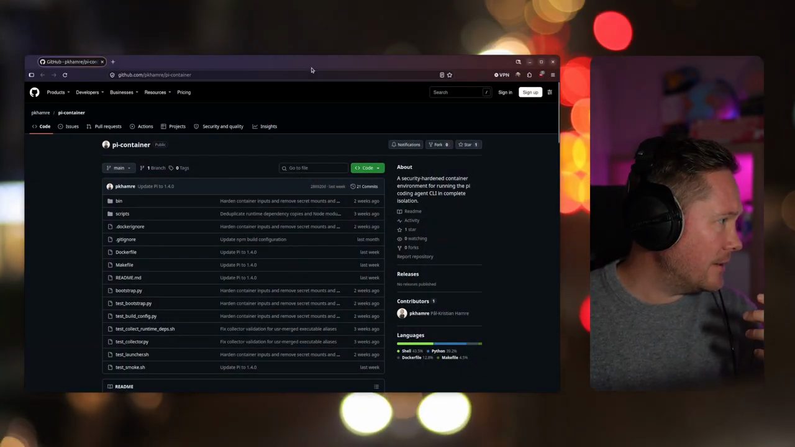This screenshot has width=795, height=447.
Task: Switch to the Issues tab
Action: (68, 126)
